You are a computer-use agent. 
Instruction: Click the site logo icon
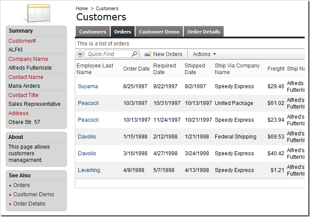click(x=39, y=14)
